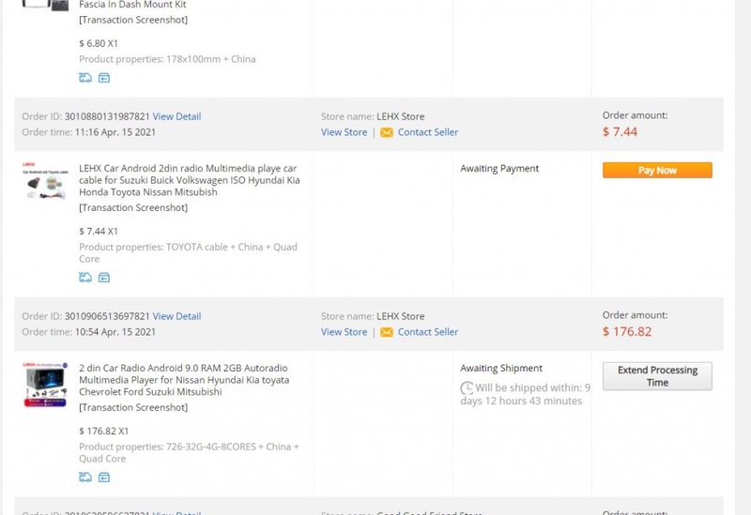Click the return box icon under the Fascia Mount Kit product
751x515 pixels.
point(104,78)
